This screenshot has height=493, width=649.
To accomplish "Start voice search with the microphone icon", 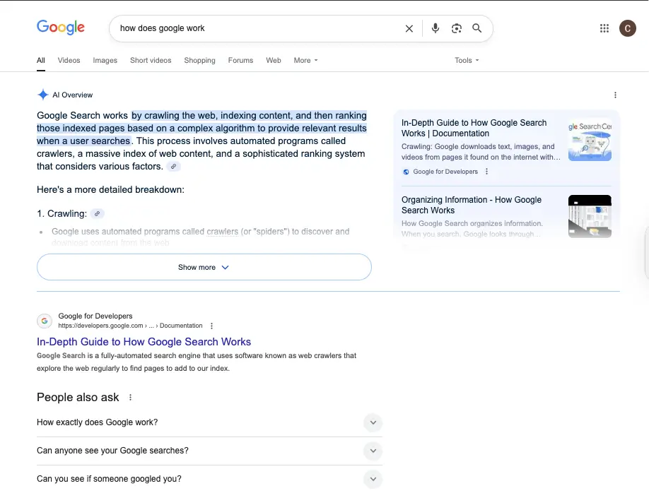I will [435, 28].
